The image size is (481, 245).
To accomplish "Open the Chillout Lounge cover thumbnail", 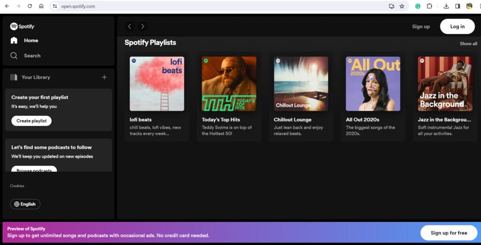I will (x=301, y=84).
